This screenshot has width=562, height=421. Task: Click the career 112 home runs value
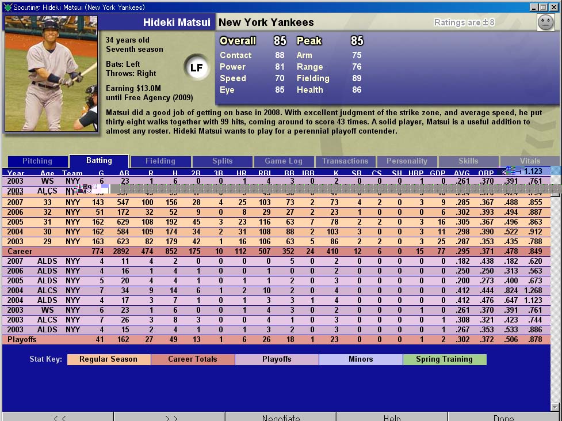coord(240,251)
